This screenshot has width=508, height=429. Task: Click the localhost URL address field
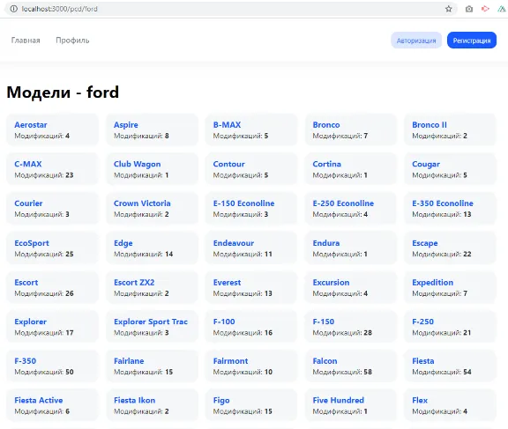click(x=227, y=9)
